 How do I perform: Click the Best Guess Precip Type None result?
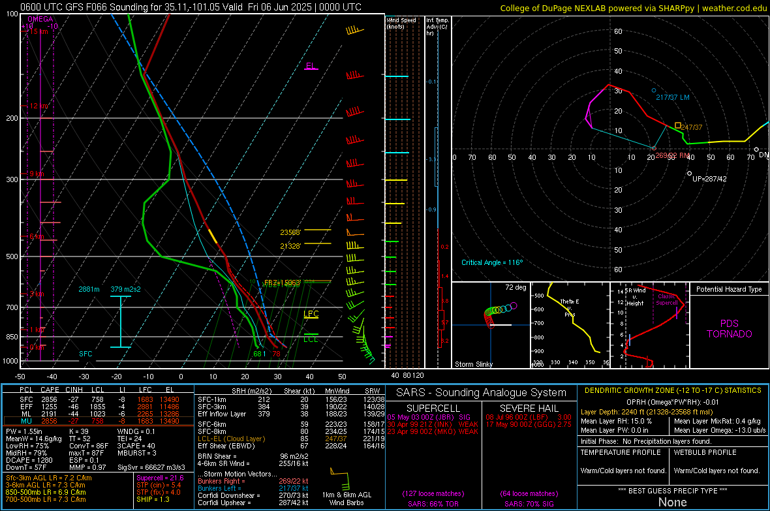tap(672, 502)
